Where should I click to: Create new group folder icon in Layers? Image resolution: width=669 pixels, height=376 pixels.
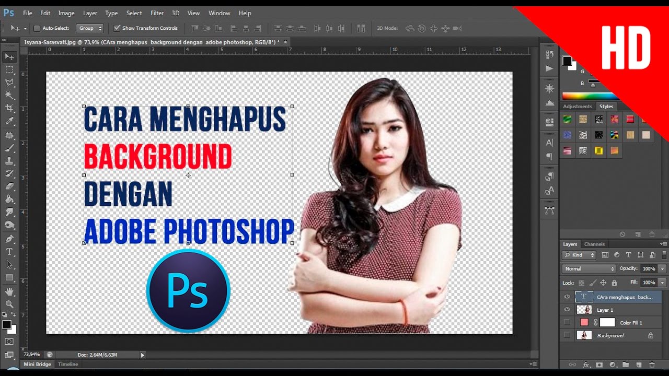[626, 365]
